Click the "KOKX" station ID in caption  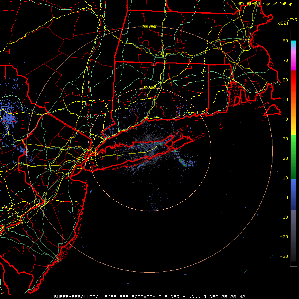(194, 297)
